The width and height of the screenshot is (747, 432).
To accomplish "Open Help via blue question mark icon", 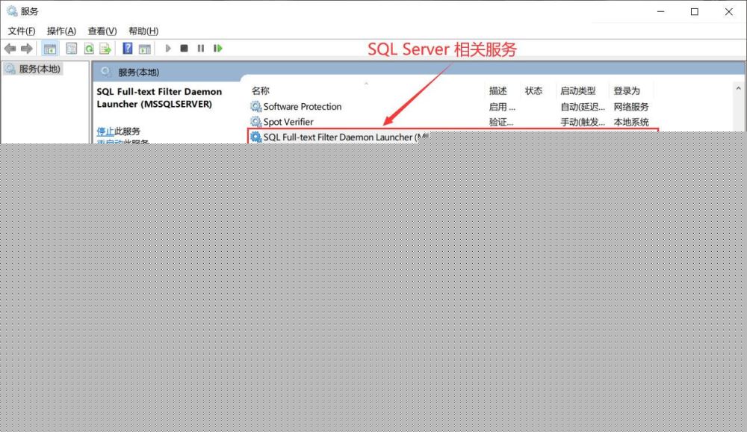I will (x=128, y=49).
